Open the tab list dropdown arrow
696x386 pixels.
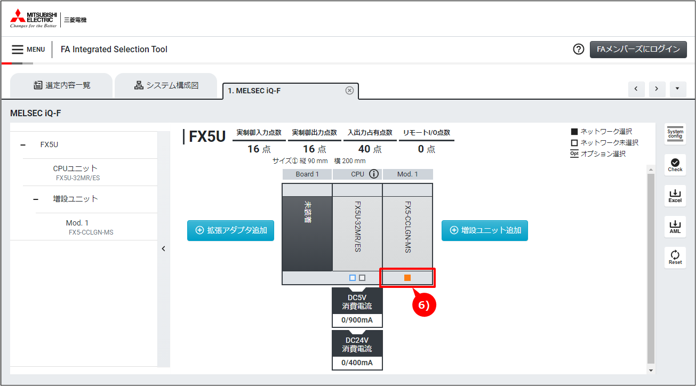[677, 89]
